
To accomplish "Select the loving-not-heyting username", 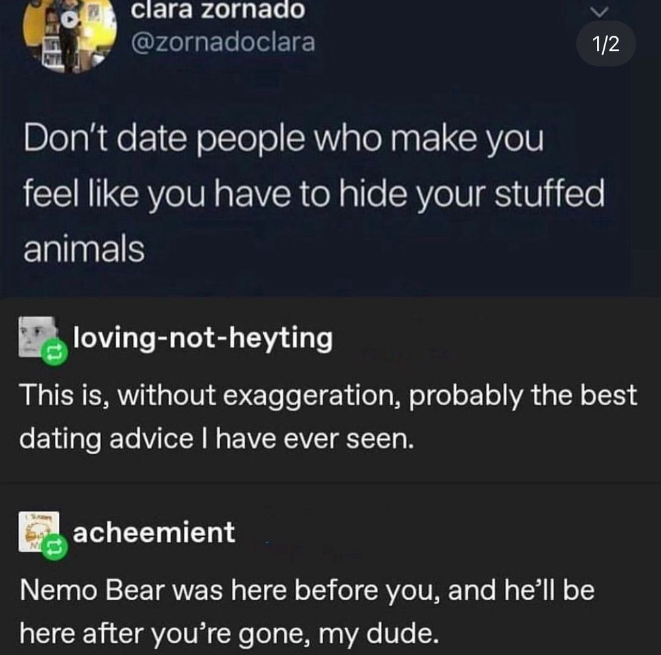I will click(205, 338).
